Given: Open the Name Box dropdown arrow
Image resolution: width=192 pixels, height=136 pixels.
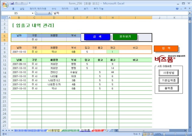Looking at the screenshot, I should tap(33, 13).
